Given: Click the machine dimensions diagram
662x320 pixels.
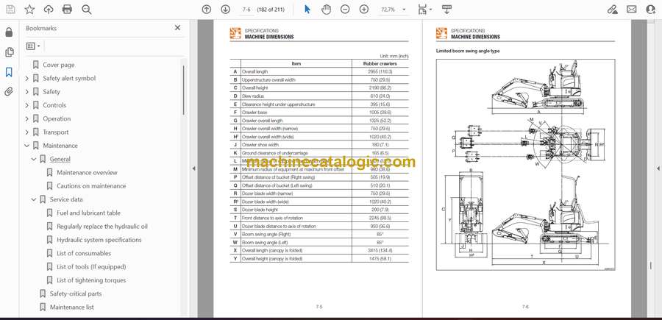Looking at the screenshot, I should pos(525,165).
